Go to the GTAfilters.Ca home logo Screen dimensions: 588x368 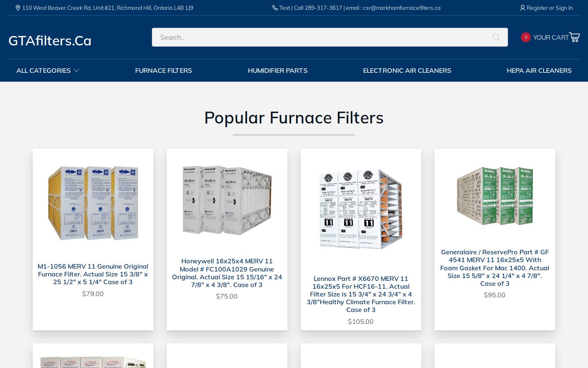click(50, 40)
